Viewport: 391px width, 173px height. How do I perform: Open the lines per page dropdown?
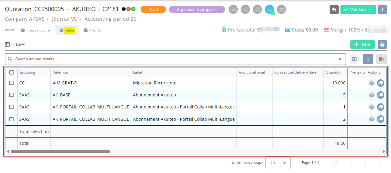pos(278,163)
